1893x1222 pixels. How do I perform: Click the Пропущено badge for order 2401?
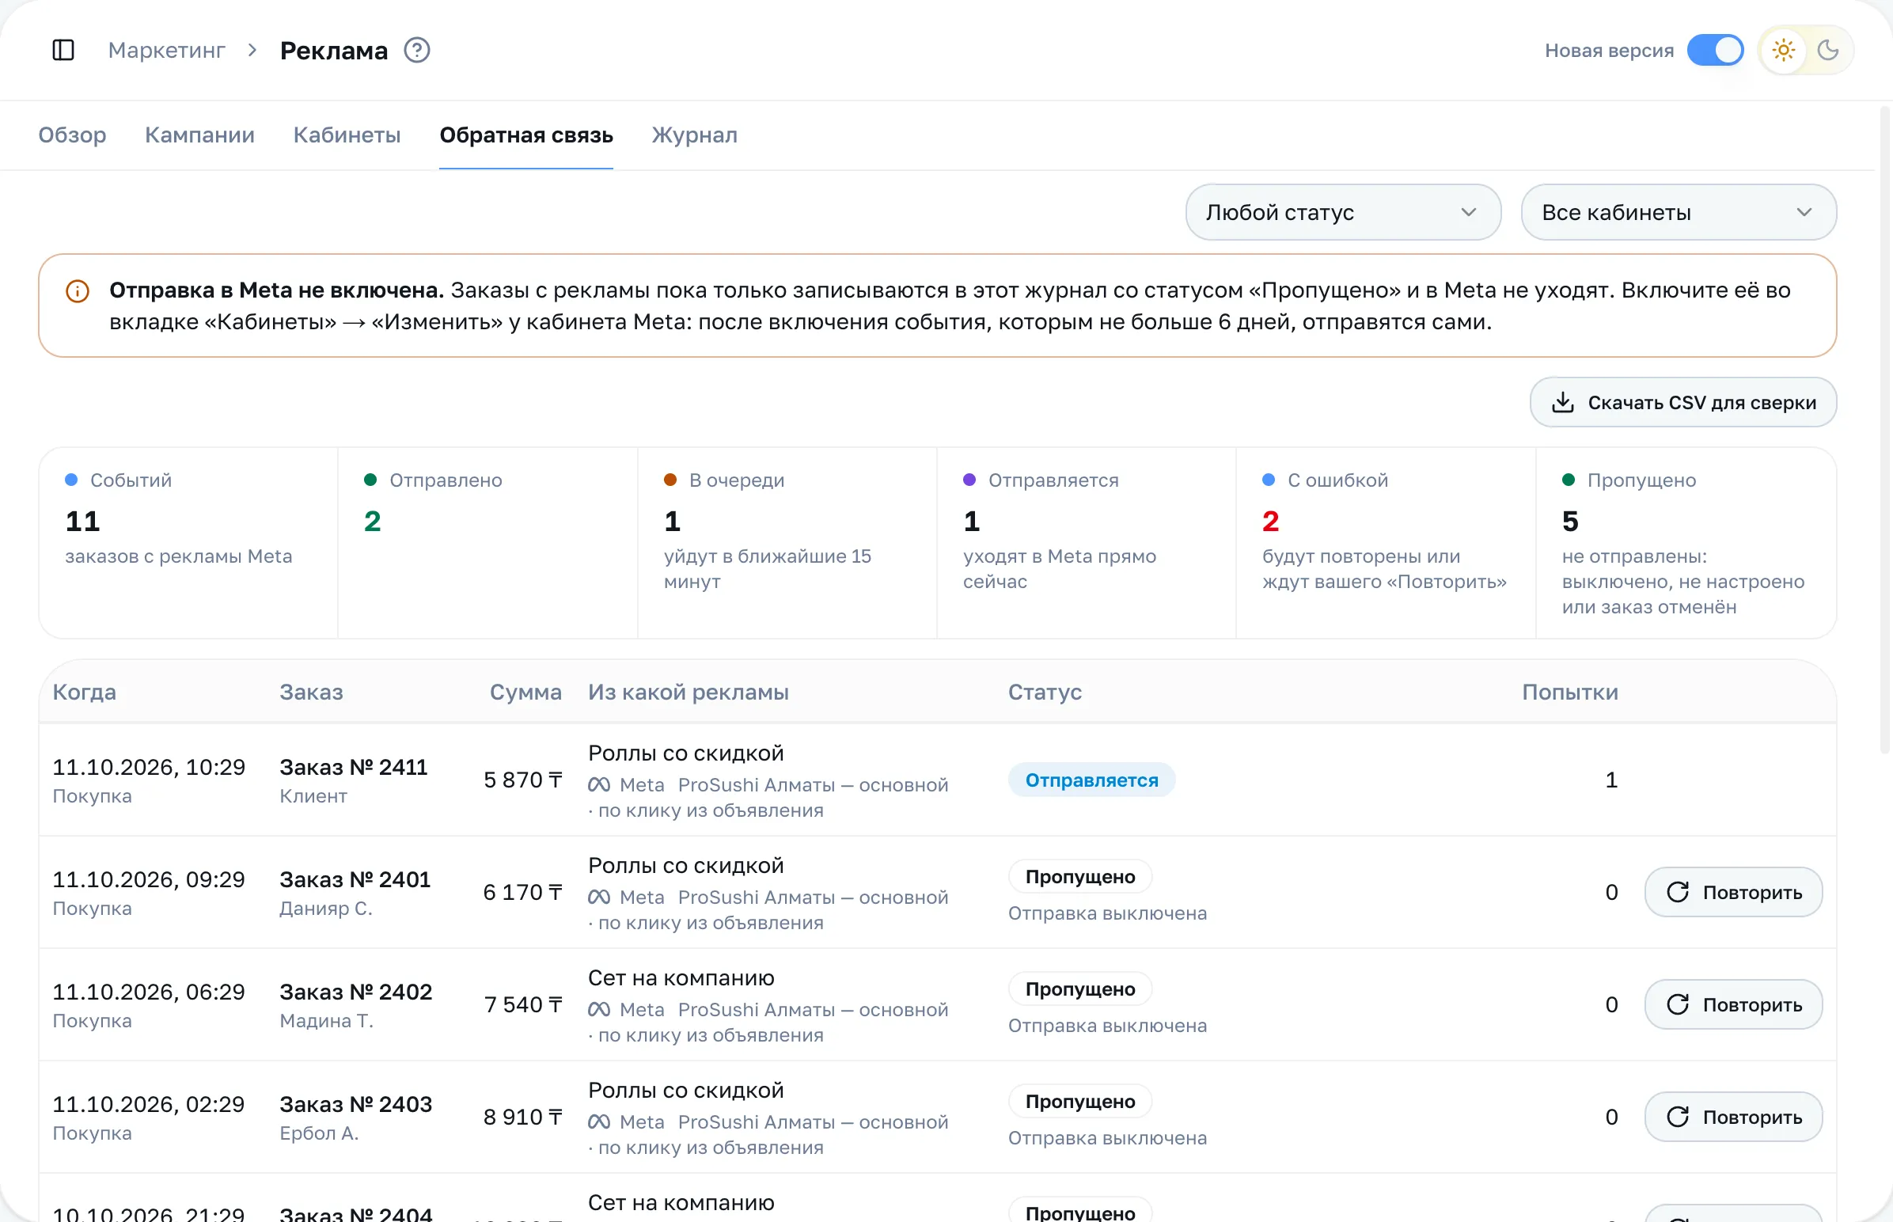tap(1079, 877)
